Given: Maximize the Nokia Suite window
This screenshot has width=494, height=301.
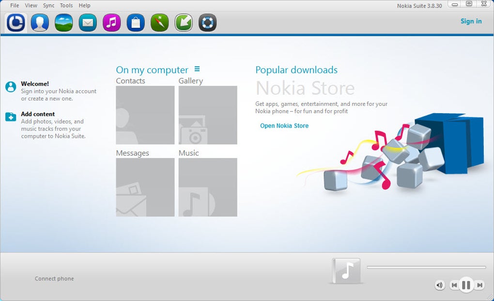Looking at the screenshot, I should [469, 4].
